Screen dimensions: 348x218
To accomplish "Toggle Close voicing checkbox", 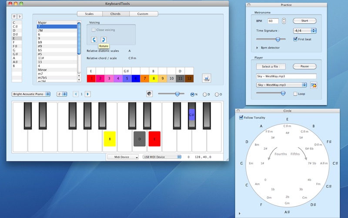I will [94, 30].
